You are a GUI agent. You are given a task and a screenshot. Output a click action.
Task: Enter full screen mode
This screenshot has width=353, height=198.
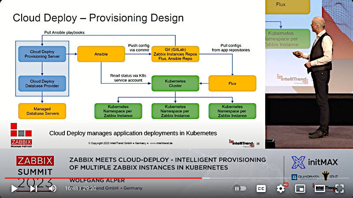click(339, 189)
